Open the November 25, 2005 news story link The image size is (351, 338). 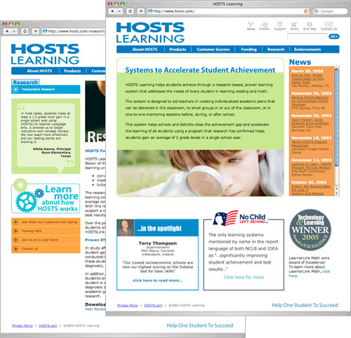[310, 121]
